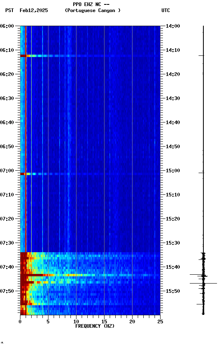This screenshot has height=347, width=221.
Task: Click the '07:10' PST time label
Action: pos(7,195)
